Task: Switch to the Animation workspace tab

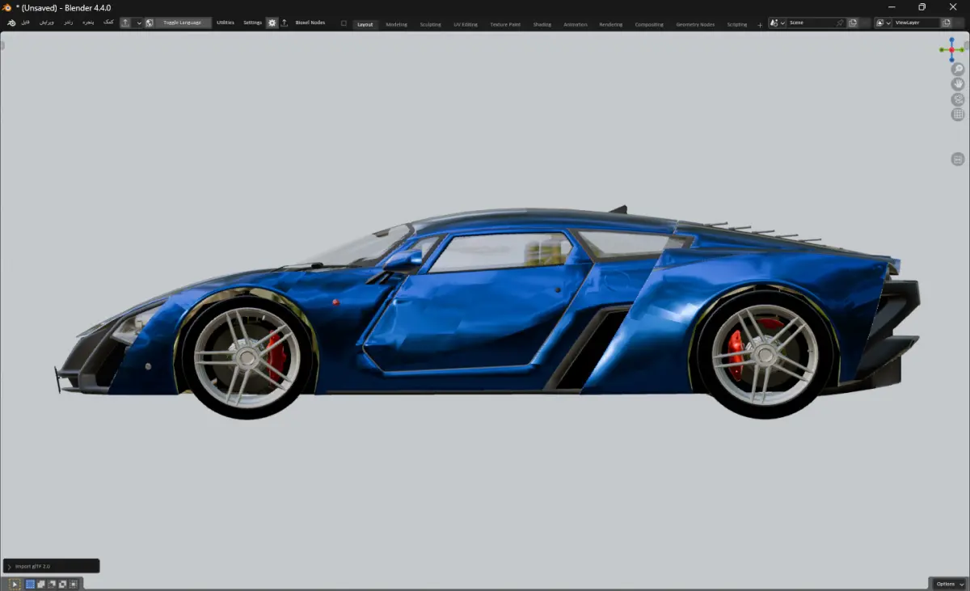Action: pyautogui.click(x=576, y=24)
